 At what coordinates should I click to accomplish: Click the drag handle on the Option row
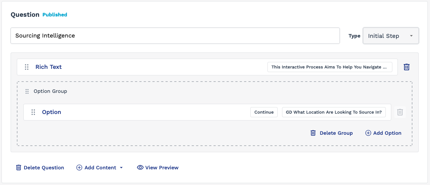[x=33, y=112]
